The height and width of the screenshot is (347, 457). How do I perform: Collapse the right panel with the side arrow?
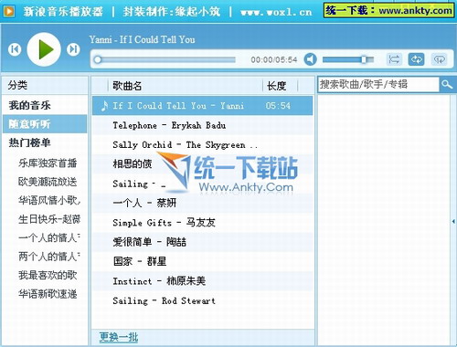click(x=453, y=221)
